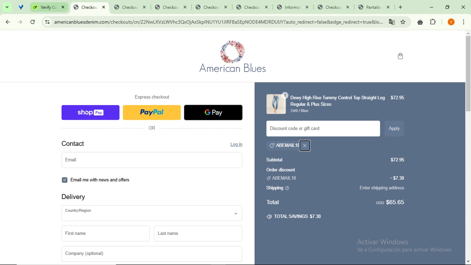Open the tab search dropdown arrow
This screenshot has width=471, height=265.
pos(7,7)
